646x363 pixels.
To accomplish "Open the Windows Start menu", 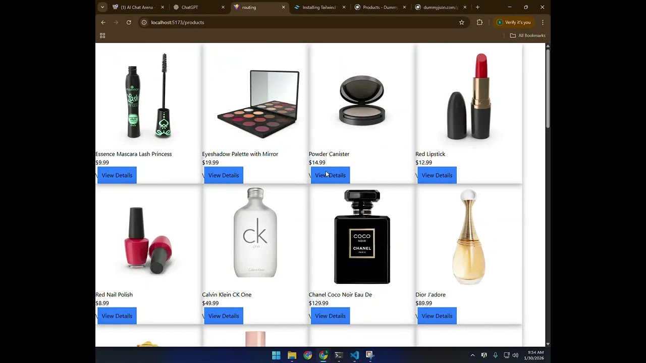I will click(x=276, y=355).
